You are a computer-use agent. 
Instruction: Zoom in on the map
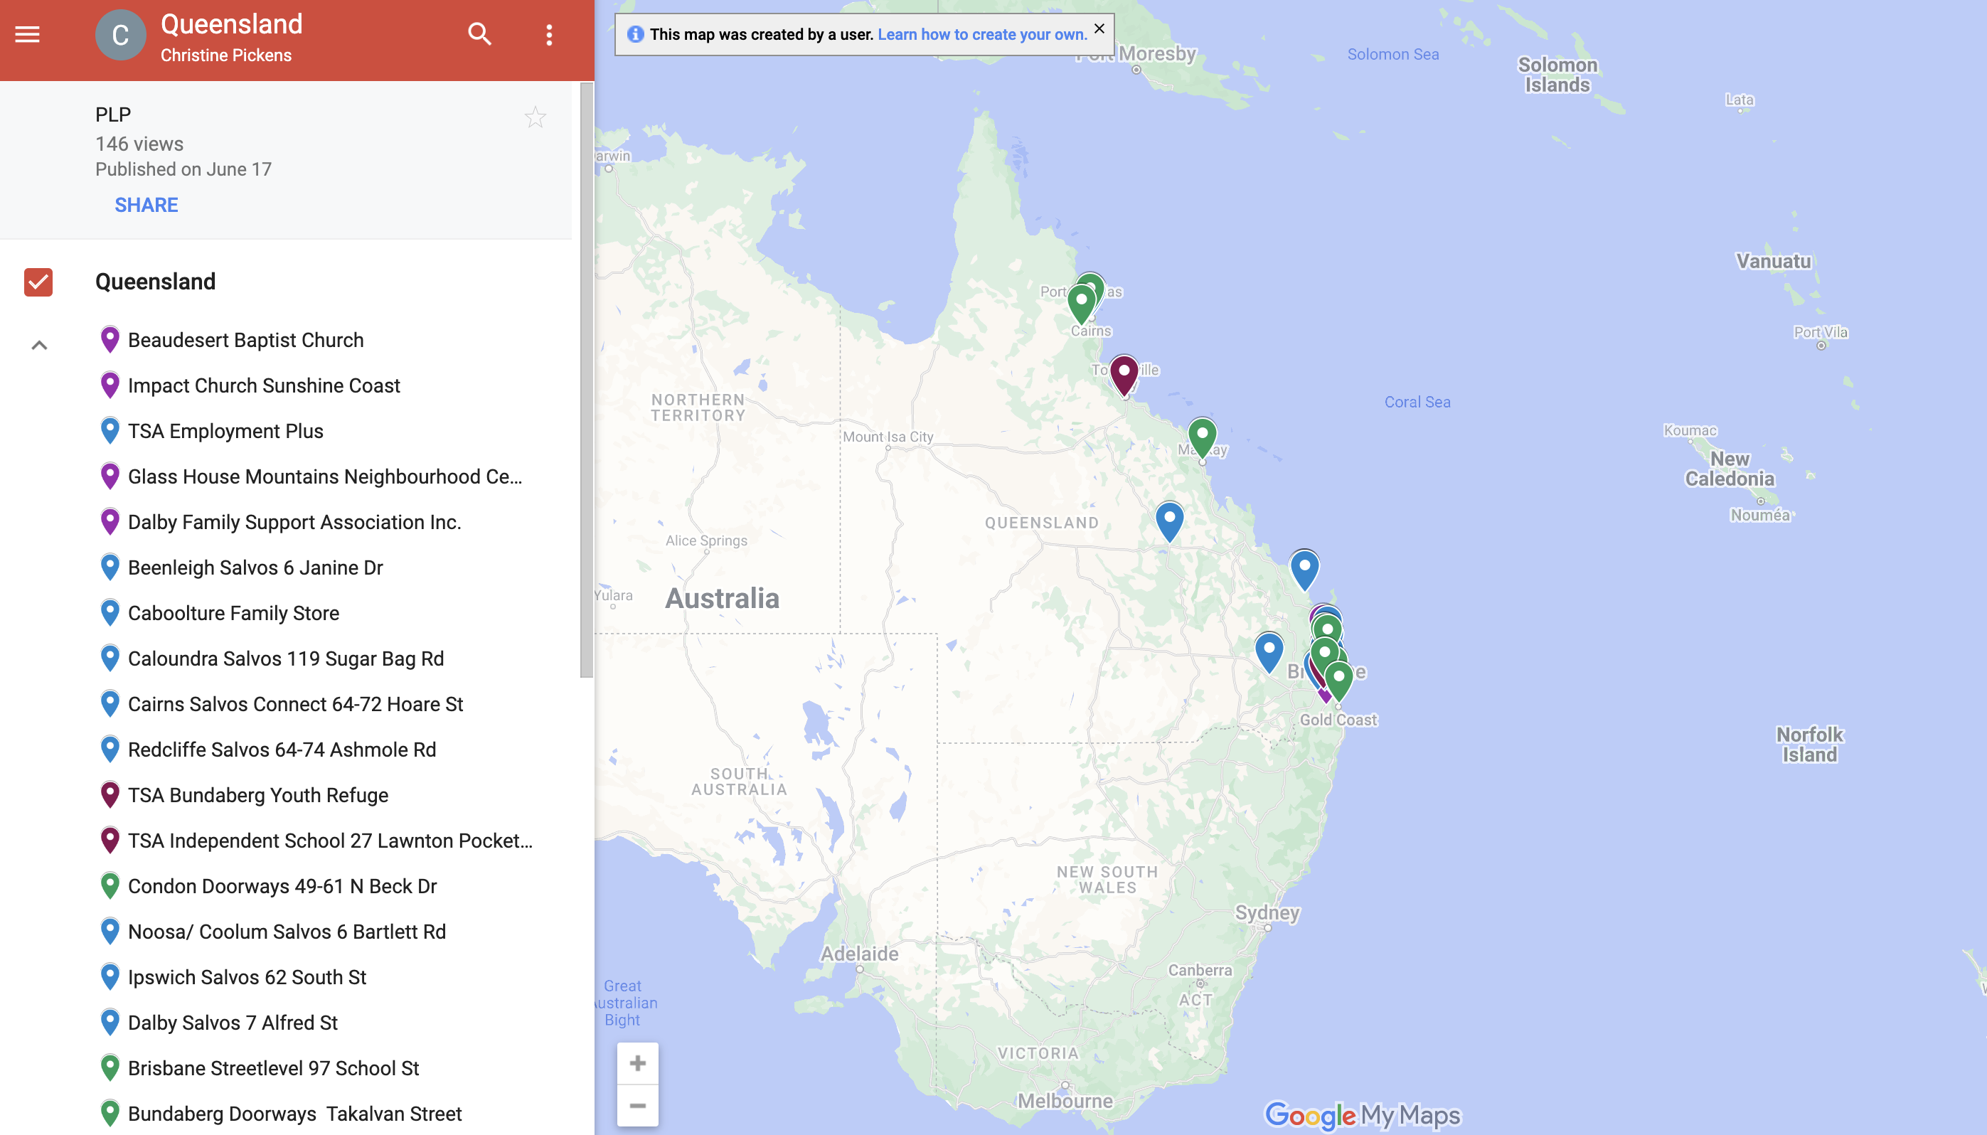638,1063
